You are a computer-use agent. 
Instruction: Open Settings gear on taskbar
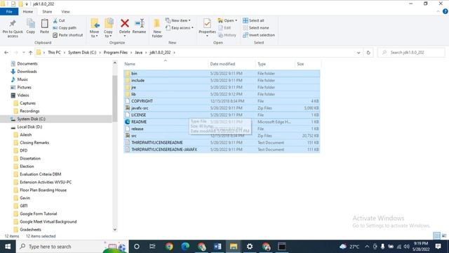(250, 247)
